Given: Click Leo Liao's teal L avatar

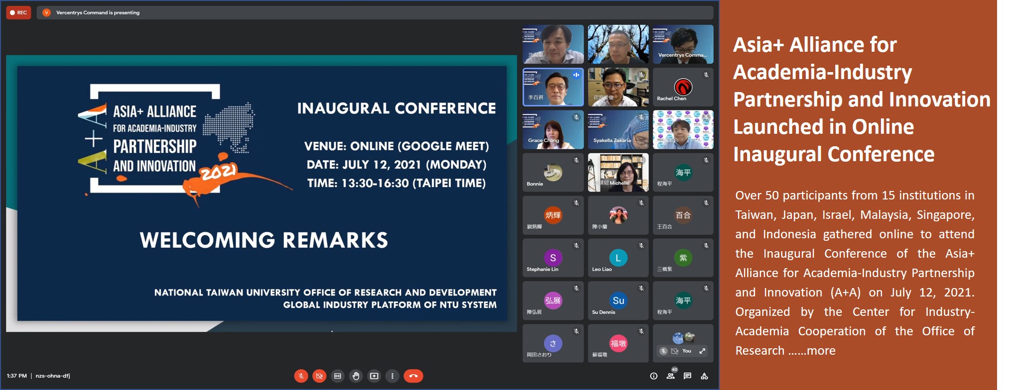Looking at the screenshot, I should 618,258.
